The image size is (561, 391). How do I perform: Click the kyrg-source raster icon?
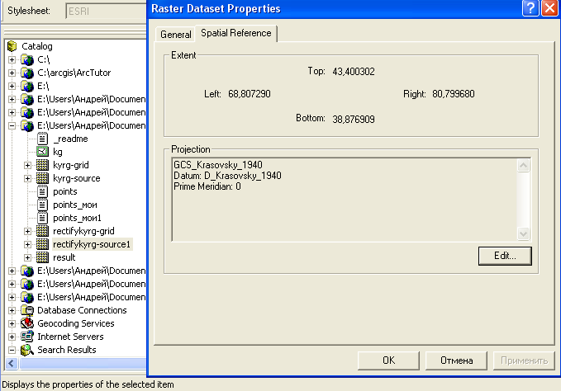click(43, 178)
